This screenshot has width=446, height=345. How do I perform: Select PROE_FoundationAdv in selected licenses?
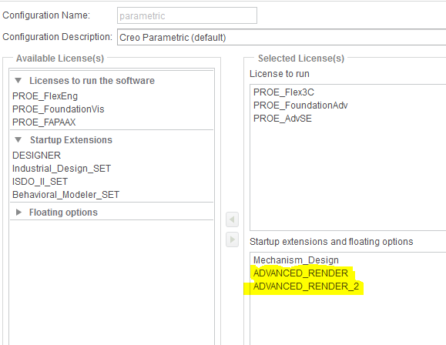[300, 106]
